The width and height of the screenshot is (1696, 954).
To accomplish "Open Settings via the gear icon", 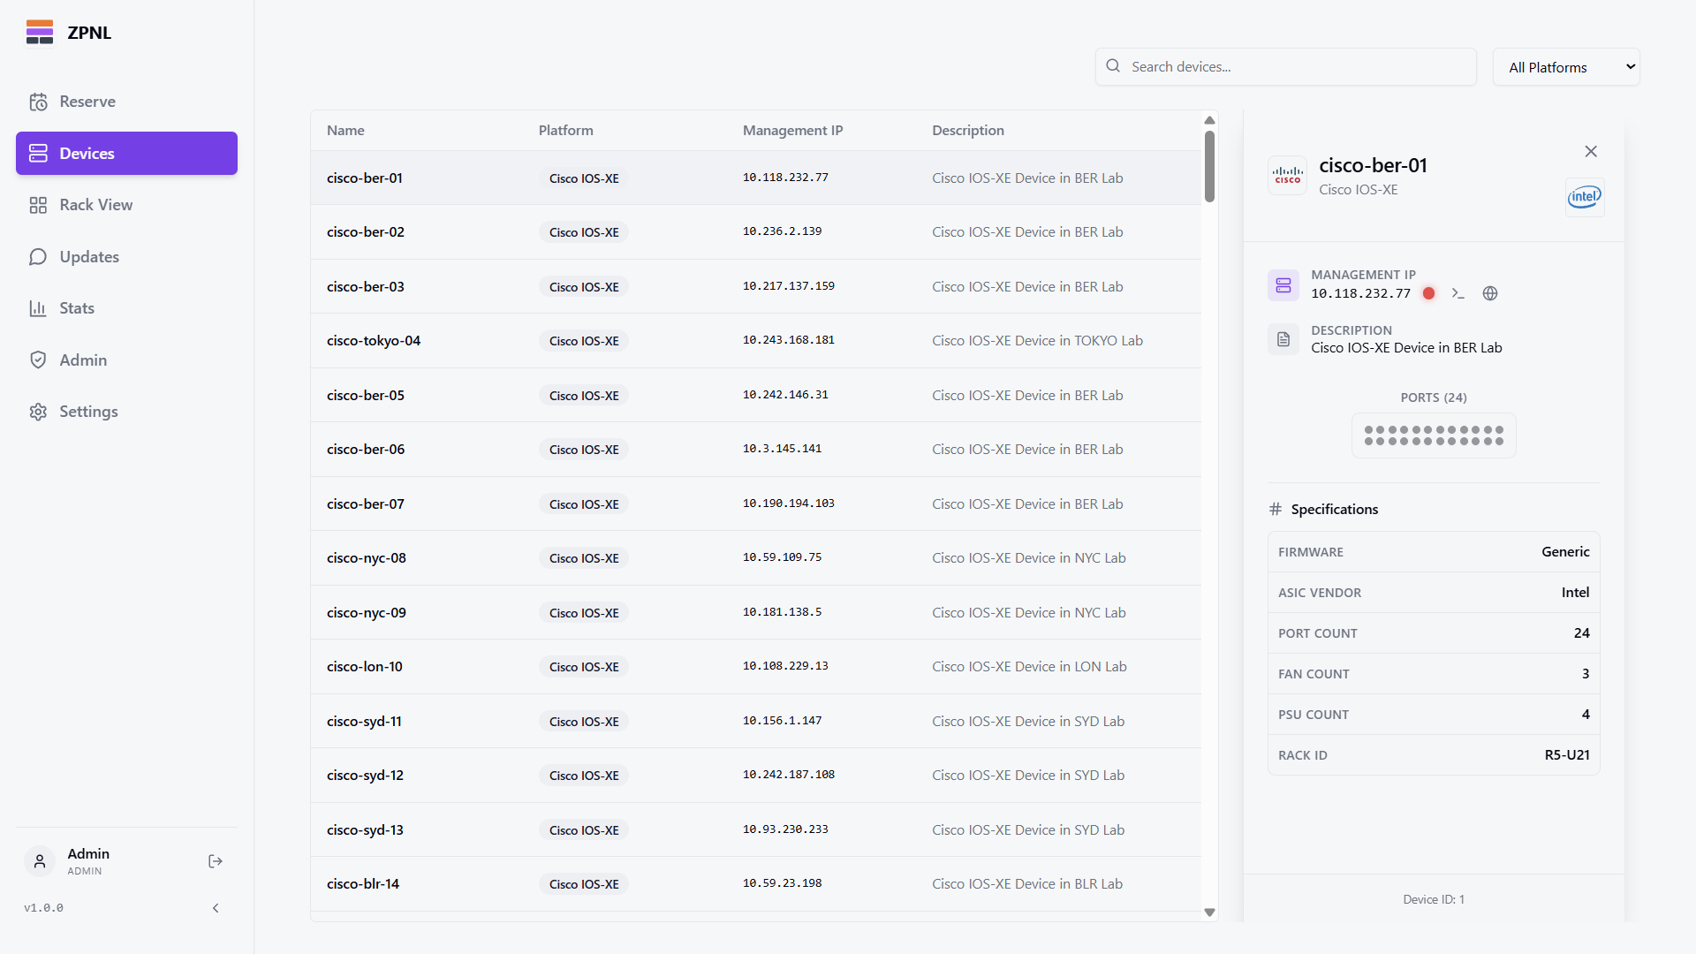I will pyautogui.click(x=39, y=411).
